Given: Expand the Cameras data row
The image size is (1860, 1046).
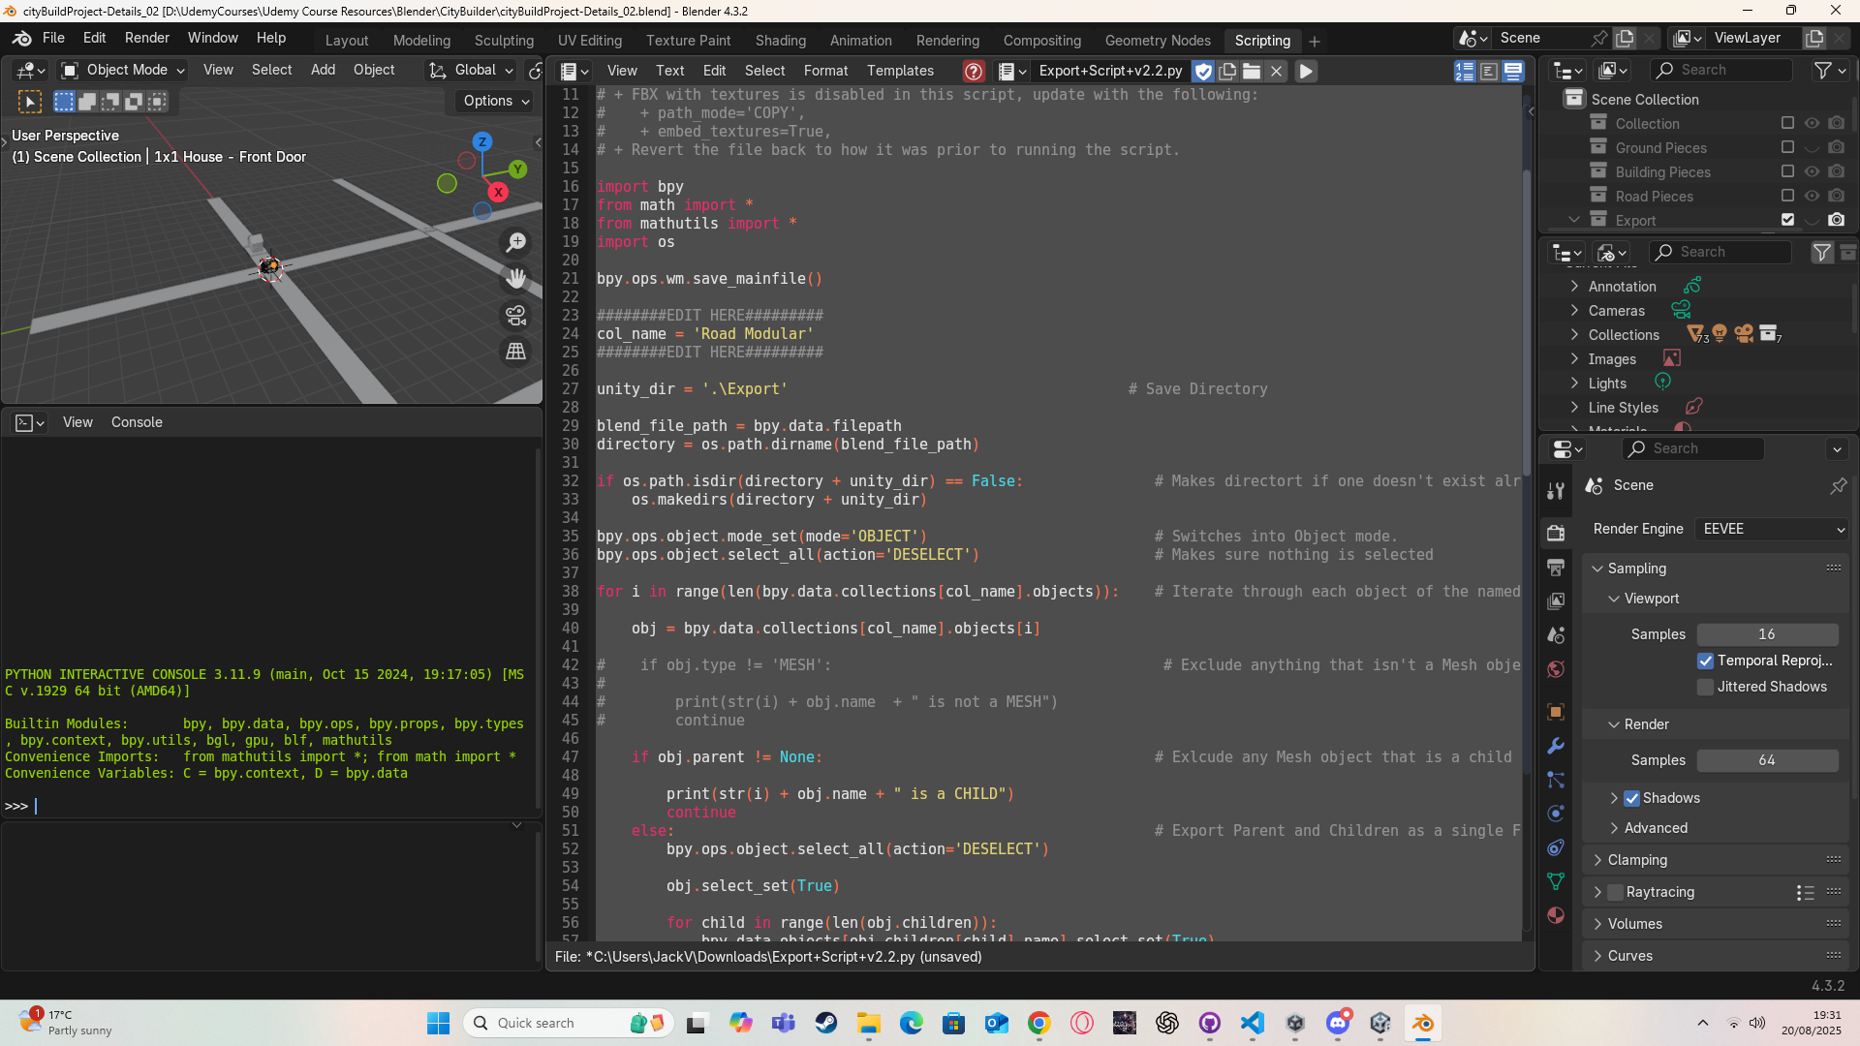Looking at the screenshot, I should [x=1575, y=311].
